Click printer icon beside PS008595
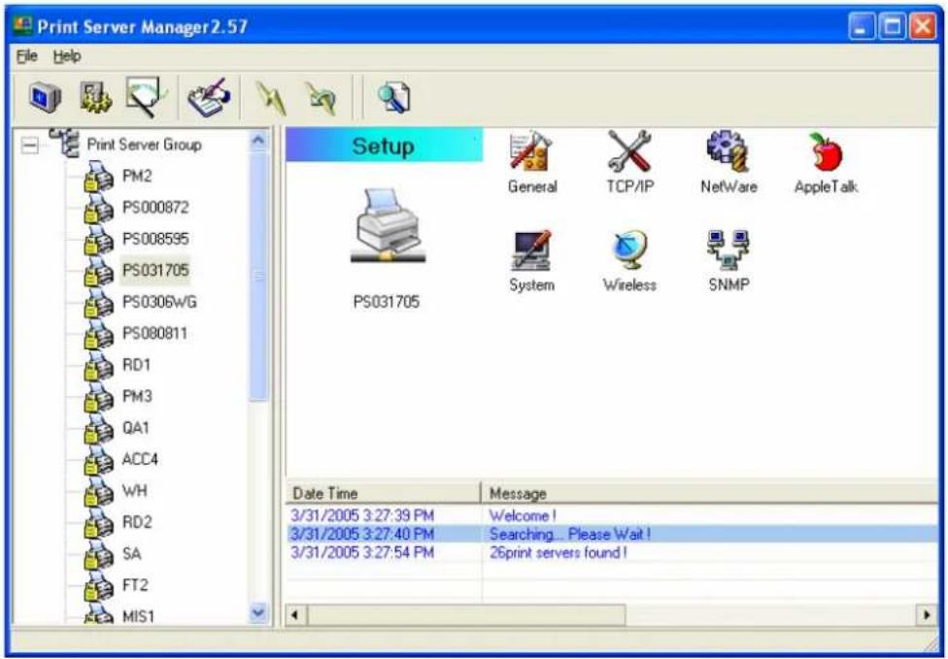The height and width of the screenshot is (659, 948). click(98, 239)
